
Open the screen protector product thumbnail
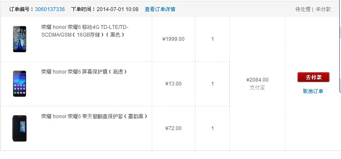pos(20,84)
